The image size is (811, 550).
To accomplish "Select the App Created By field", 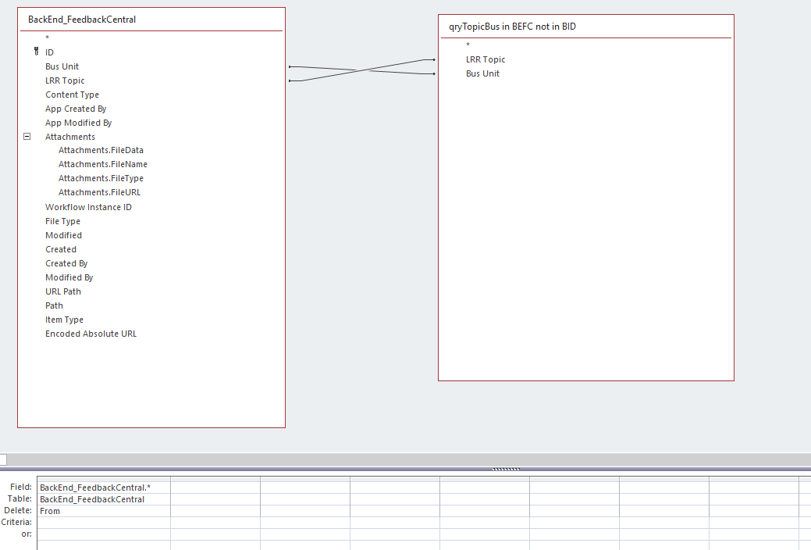I will pos(76,109).
